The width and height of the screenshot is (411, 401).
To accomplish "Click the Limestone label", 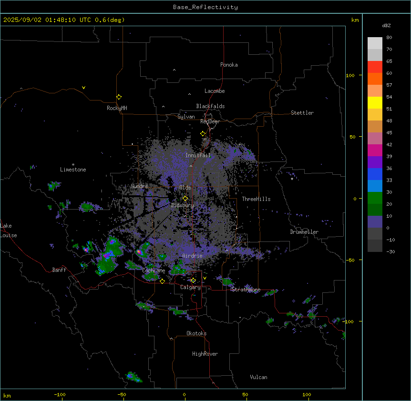I will 73,170.
